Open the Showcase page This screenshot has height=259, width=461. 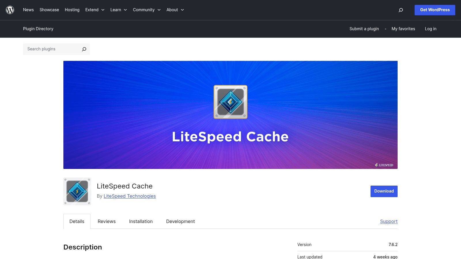[49, 10]
